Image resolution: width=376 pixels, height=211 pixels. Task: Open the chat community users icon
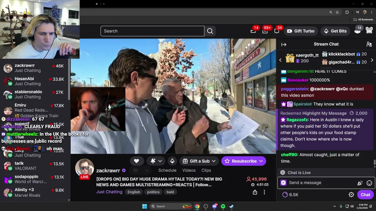click(369, 44)
